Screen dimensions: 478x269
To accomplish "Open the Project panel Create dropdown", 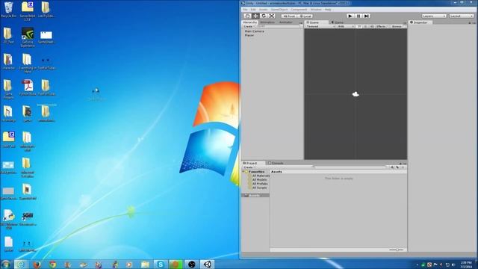I will pos(249,167).
